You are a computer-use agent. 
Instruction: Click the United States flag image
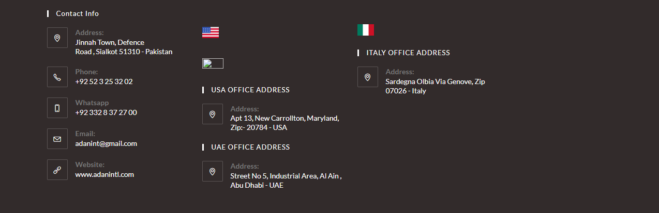click(211, 32)
